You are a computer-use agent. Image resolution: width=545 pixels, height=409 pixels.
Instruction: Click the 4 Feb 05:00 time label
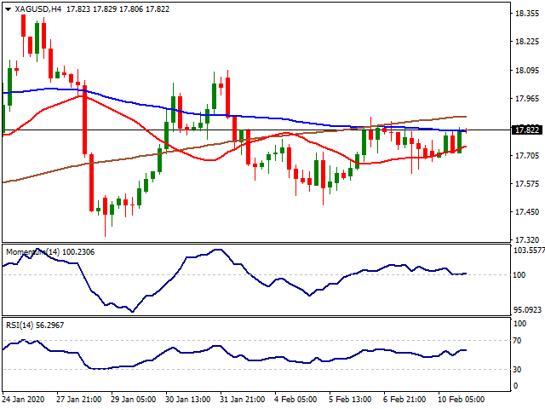(x=295, y=400)
